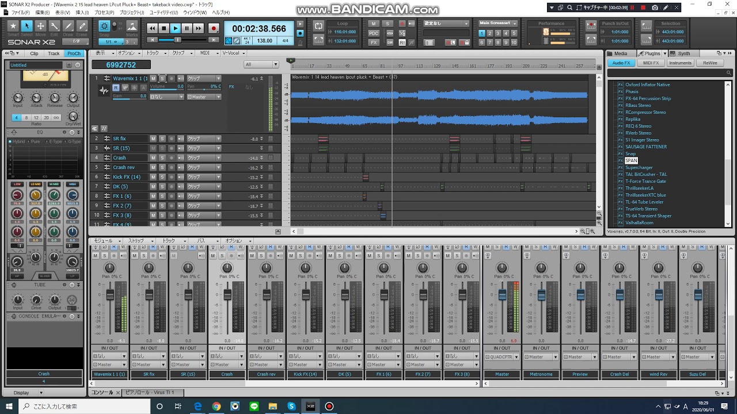Open the 編集(E) menu
Viewport: 737px width, 414px height.
click(43, 13)
